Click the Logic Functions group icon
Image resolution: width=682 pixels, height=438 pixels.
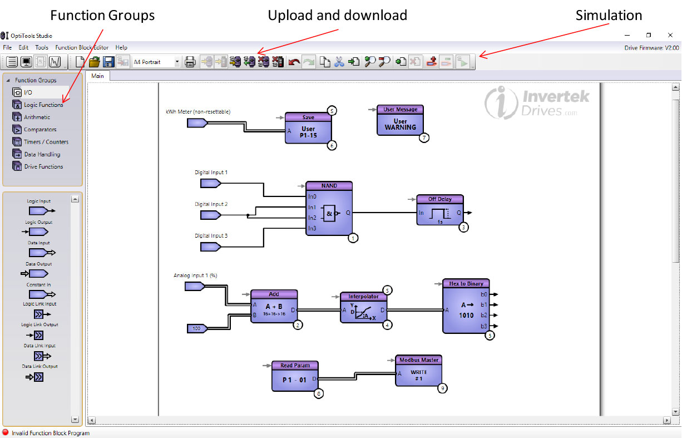click(x=17, y=105)
